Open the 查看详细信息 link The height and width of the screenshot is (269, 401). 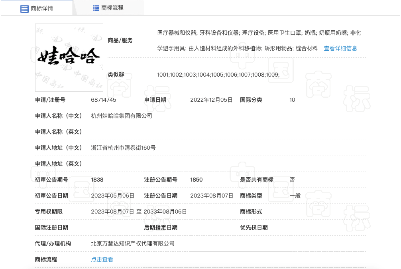click(x=340, y=48)
